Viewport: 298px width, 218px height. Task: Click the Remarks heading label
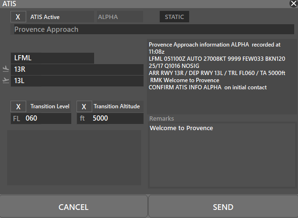click(162, 118)
